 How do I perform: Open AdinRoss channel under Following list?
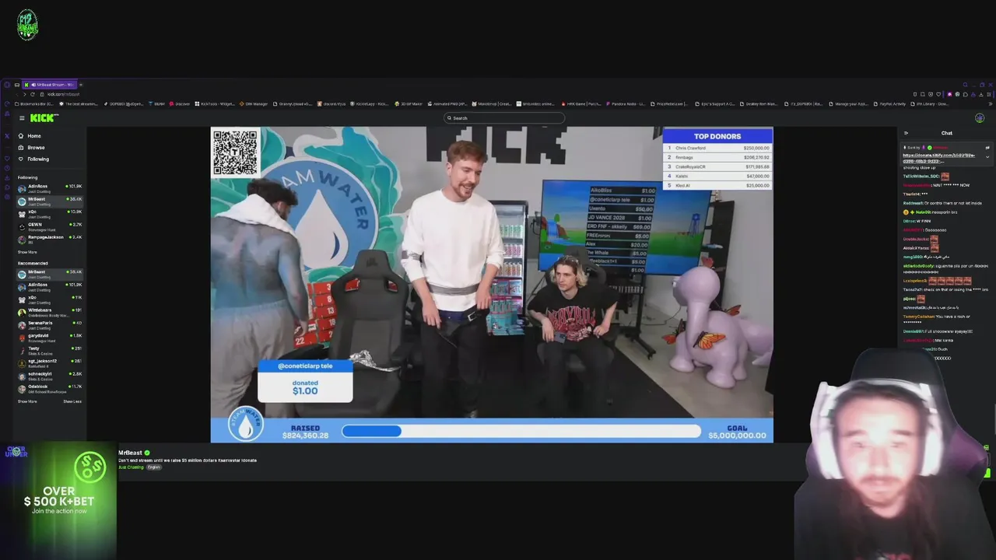click(50, 188)
